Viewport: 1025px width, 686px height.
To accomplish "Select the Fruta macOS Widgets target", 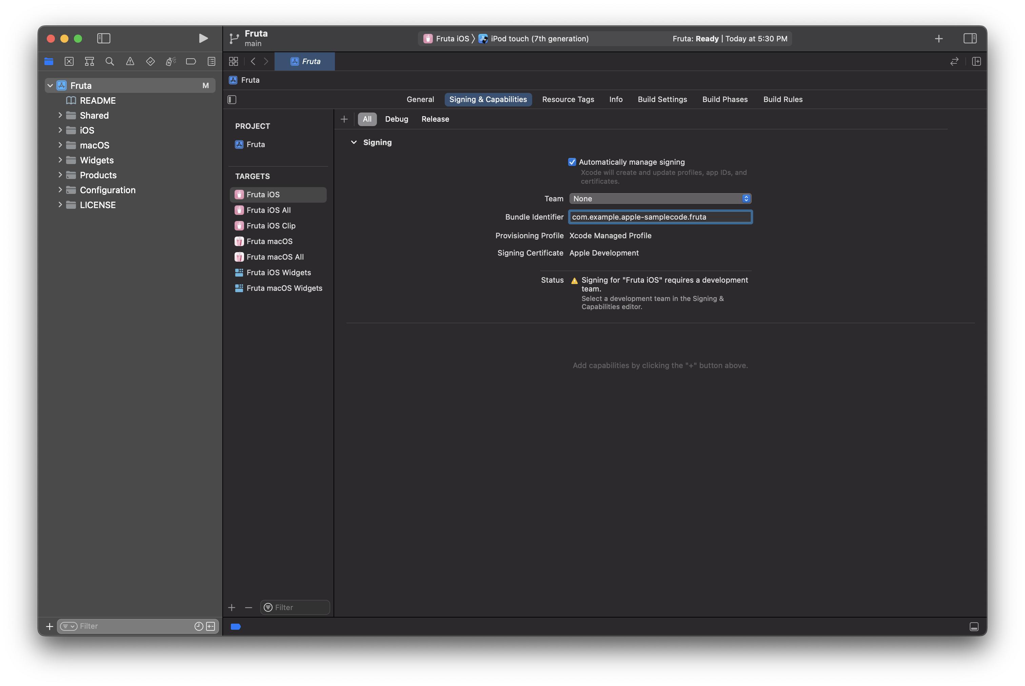I will click(x=278, y=288).
